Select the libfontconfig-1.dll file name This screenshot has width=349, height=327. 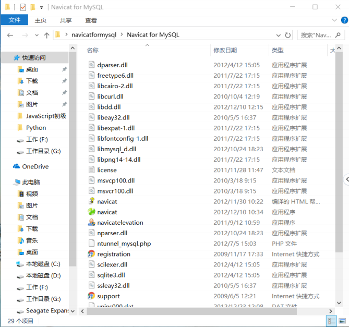point(123,138)
